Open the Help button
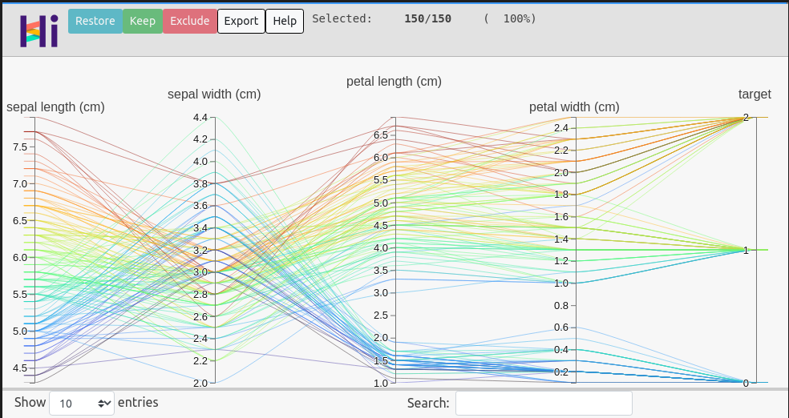Image resolution: width=789 pixels, height=418 pixels. pos(285,21)
